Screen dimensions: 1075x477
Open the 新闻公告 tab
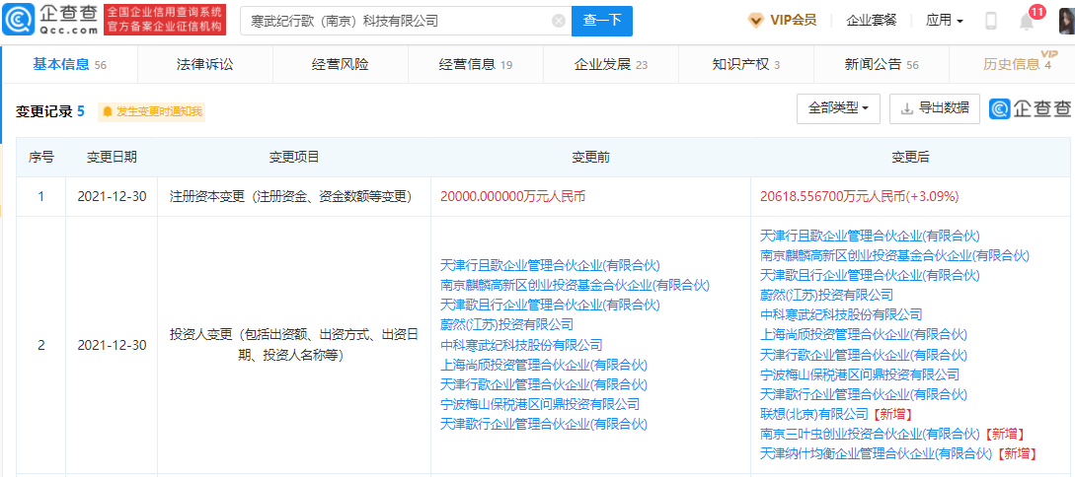coord(881,64)
